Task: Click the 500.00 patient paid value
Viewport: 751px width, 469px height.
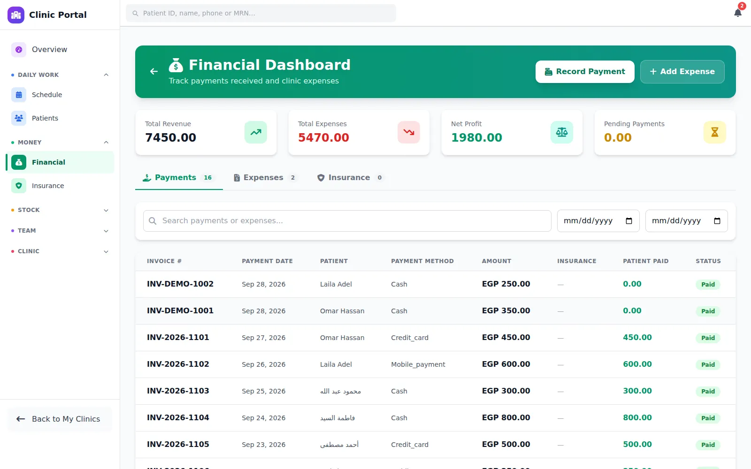Action: coord(637,444)
